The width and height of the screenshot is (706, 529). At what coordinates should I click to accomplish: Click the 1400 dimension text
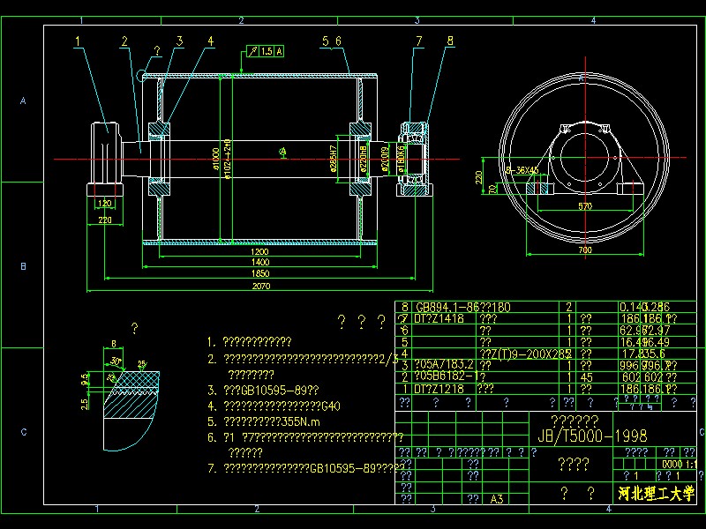tap(259, 262)
